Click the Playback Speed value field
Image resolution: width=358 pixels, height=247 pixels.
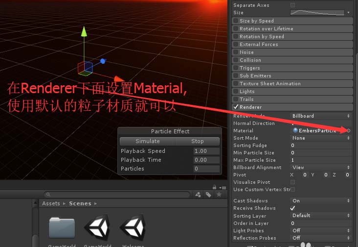pyautogui.click(x=206, y=151)
